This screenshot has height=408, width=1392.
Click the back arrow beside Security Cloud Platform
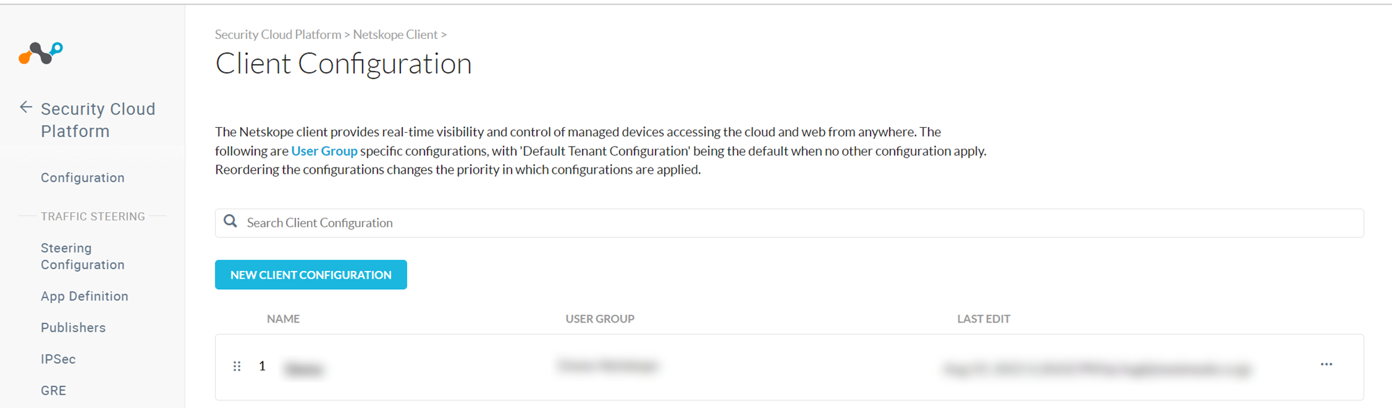[x=26, y=107]
